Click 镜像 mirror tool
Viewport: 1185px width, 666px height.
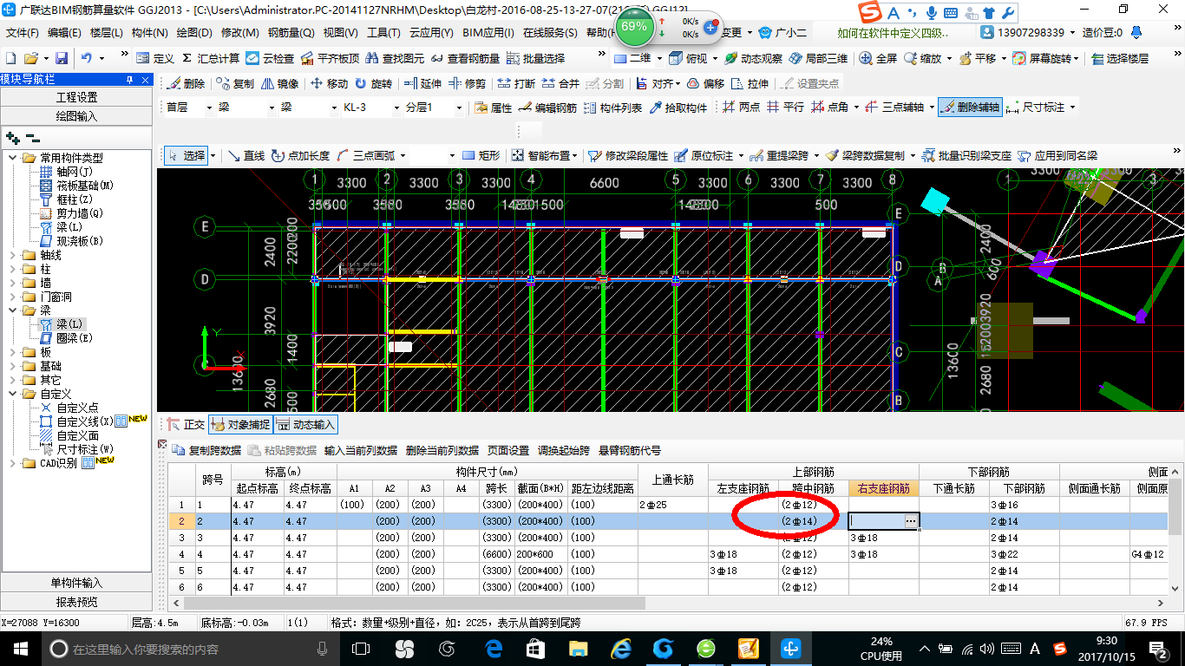point(279,83)
